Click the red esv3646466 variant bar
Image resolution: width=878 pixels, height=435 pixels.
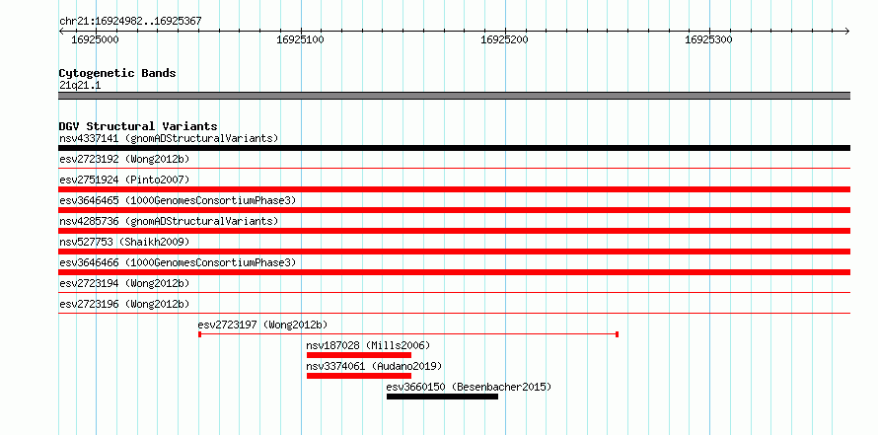454,272
